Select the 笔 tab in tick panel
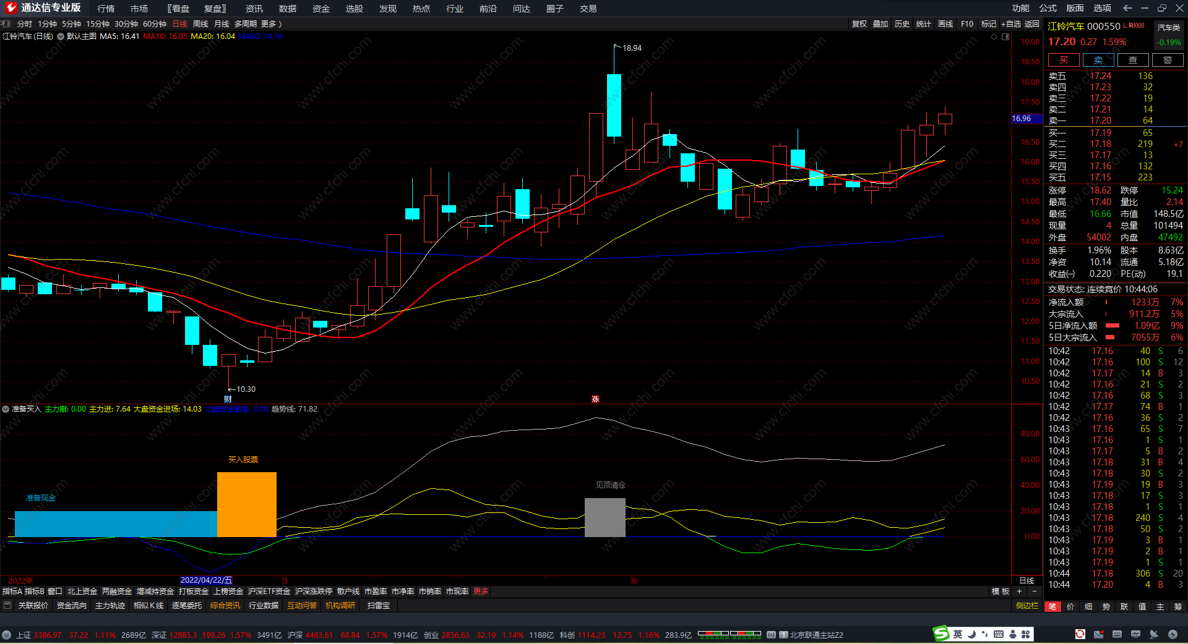This screenshot has width=1188, height=644. 1052,607
